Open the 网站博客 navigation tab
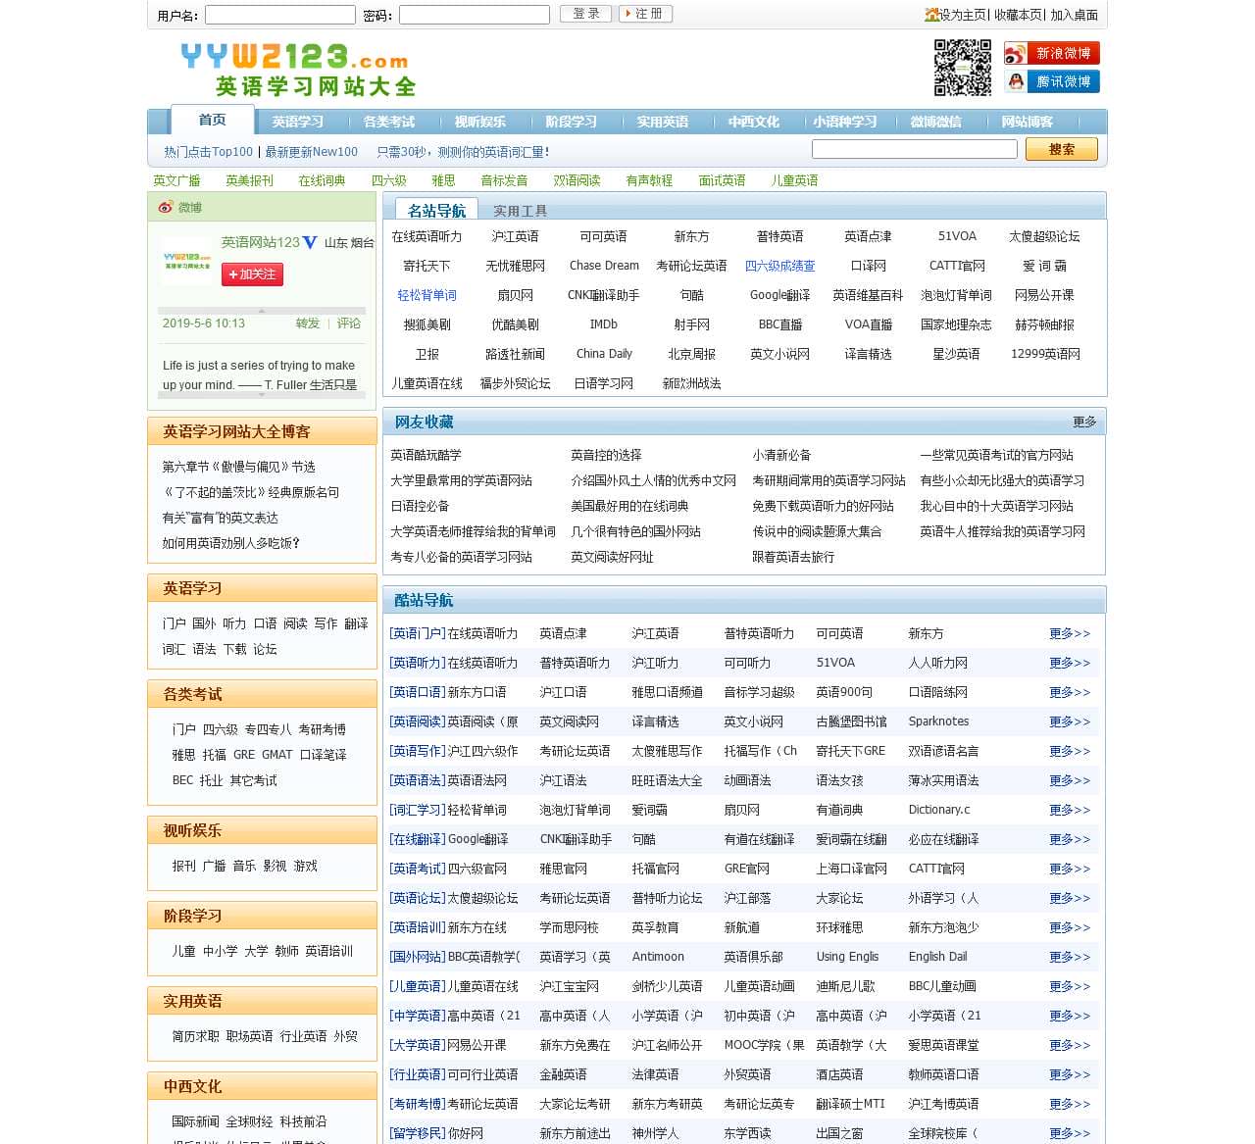This screenshot has width=1255, height=1144. (1028, 122)
